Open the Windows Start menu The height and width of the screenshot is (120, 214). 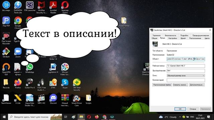click(x=4, y=117)
